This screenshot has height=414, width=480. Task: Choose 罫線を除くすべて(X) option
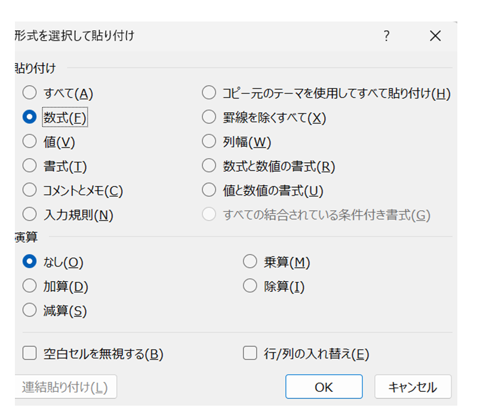[x=208, y=118]
